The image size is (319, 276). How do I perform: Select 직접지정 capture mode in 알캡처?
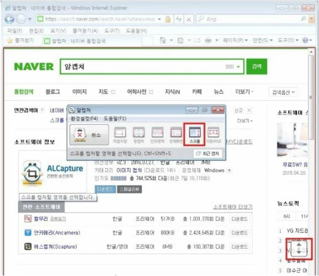[120, 135]
